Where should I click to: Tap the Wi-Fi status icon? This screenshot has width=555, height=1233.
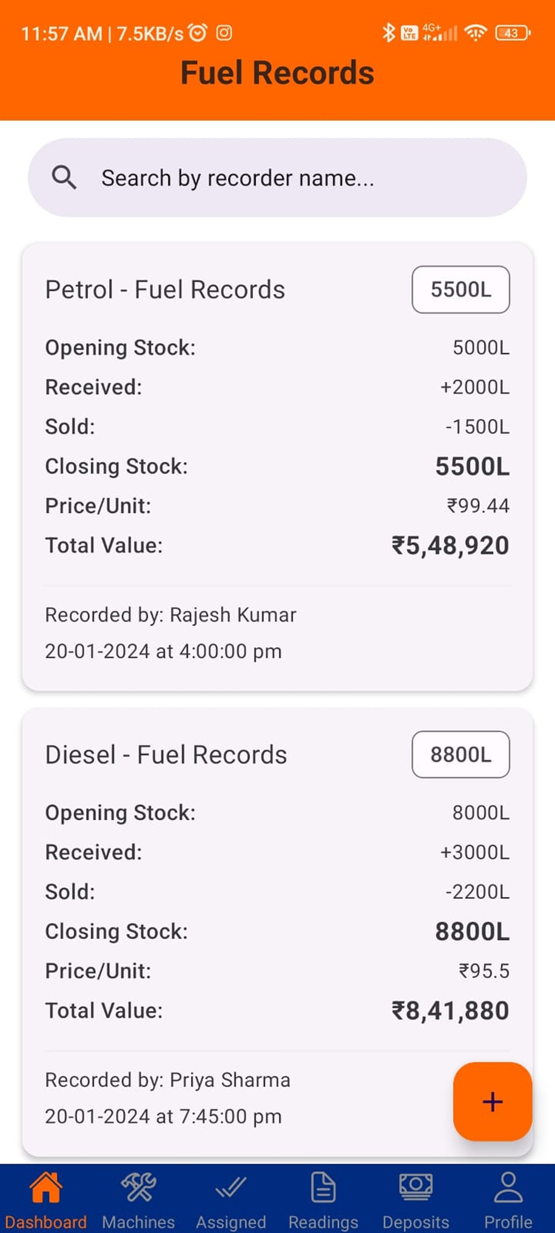475,33
